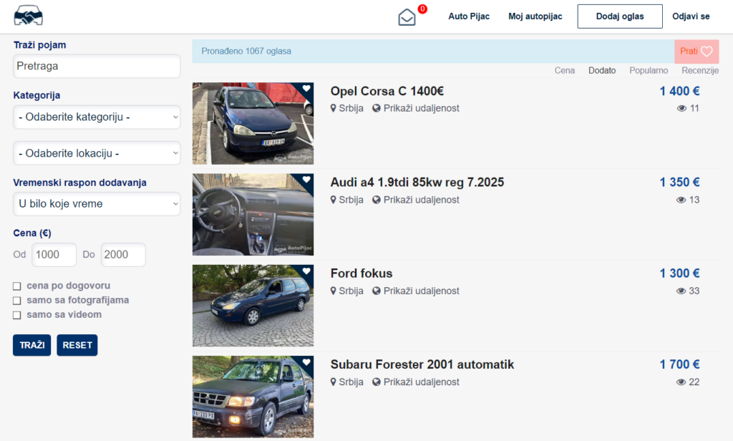Sort results by Popularno

(649, 71)
